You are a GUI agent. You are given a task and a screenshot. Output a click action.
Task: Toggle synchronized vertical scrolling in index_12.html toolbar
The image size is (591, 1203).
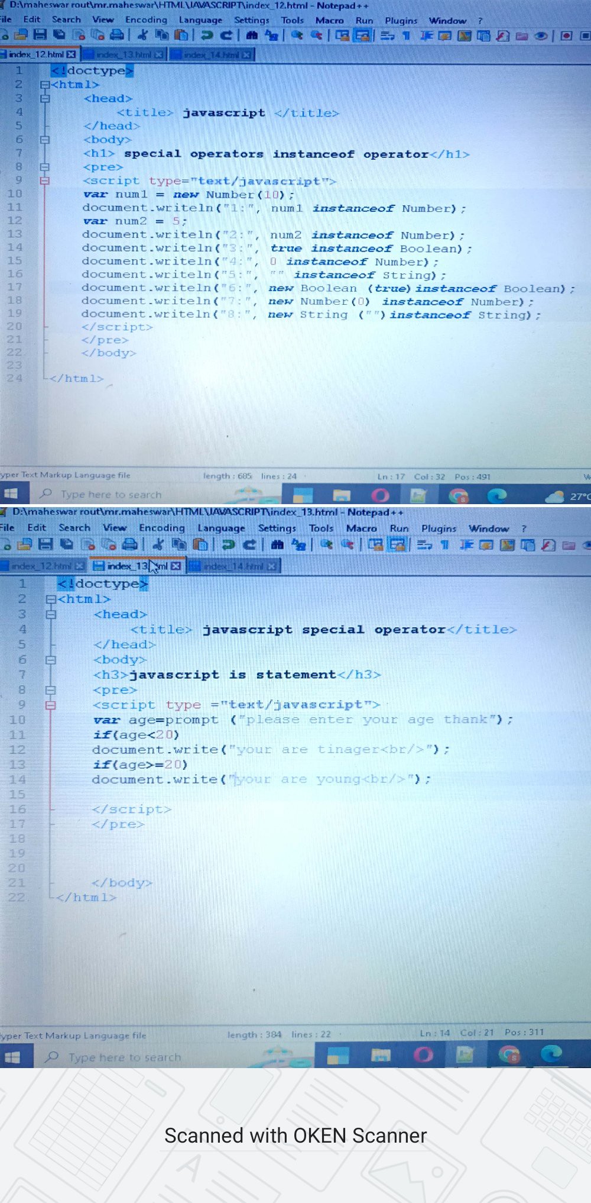(342, 36)
